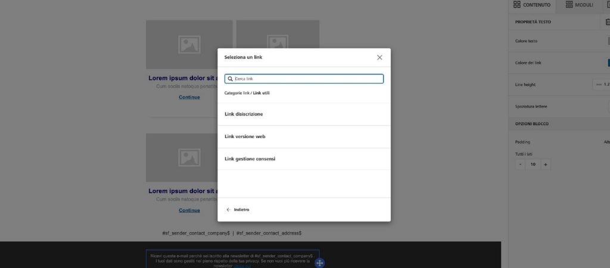Click the OPZIONI BLOCCO section header
Screen dimensions: 610x268
532,124
